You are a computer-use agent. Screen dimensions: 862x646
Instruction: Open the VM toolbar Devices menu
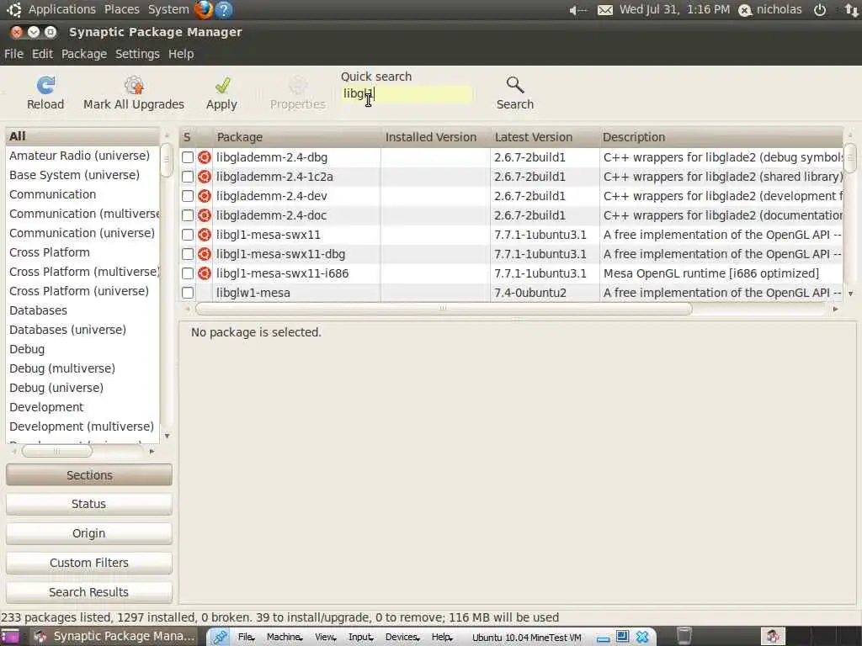402,638
